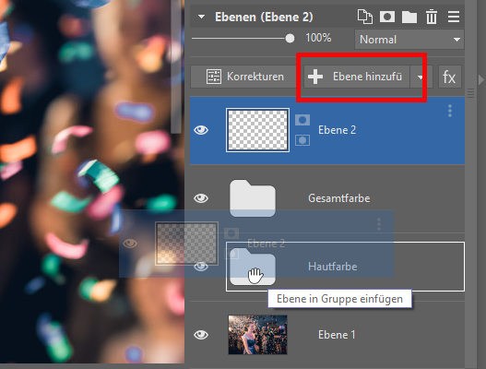Viewport: 486px width, 369px height.
Task: Hide the Ebene 2 layer
Action: pos(201,130)
